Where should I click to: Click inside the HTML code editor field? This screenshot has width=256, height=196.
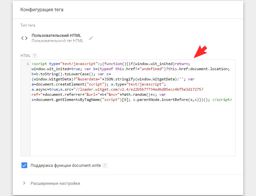point(132,108)
